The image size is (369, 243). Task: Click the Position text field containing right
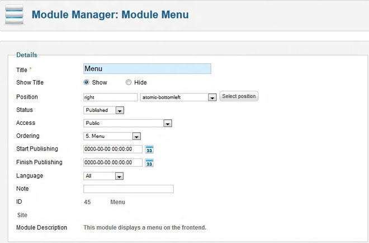pyautogui.click(x=110, y=97)
